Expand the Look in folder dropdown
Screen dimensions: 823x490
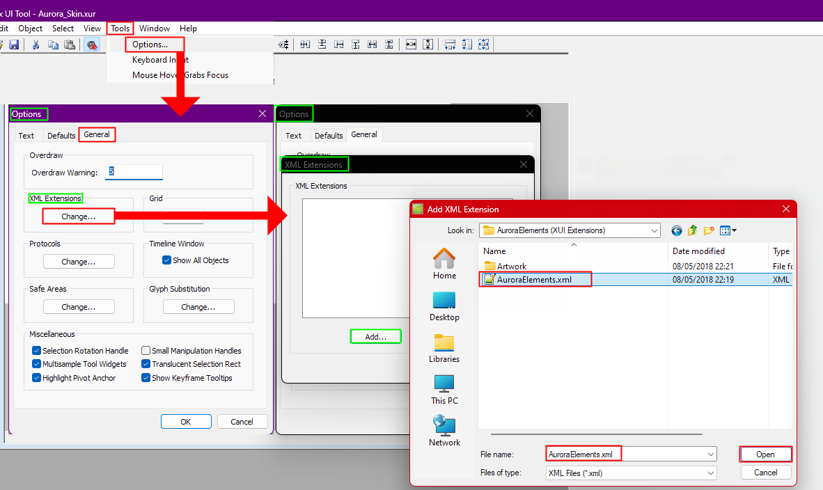[654, 230]
